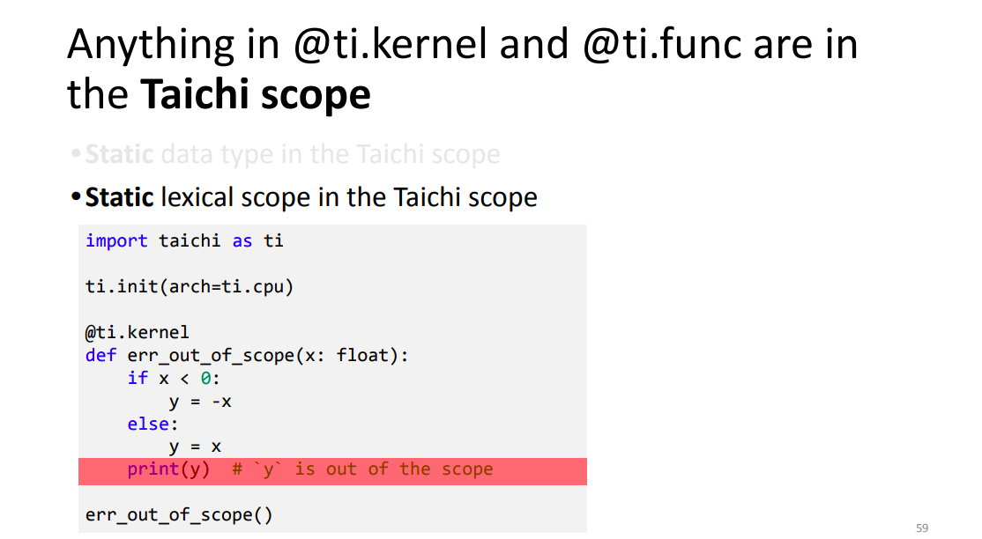Viewport: 982px width, 539px height.
Task: Click the red highlighted print(y) line
Action: pos(332,471)
